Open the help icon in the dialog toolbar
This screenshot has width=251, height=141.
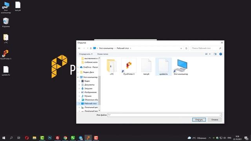[220, 54]
